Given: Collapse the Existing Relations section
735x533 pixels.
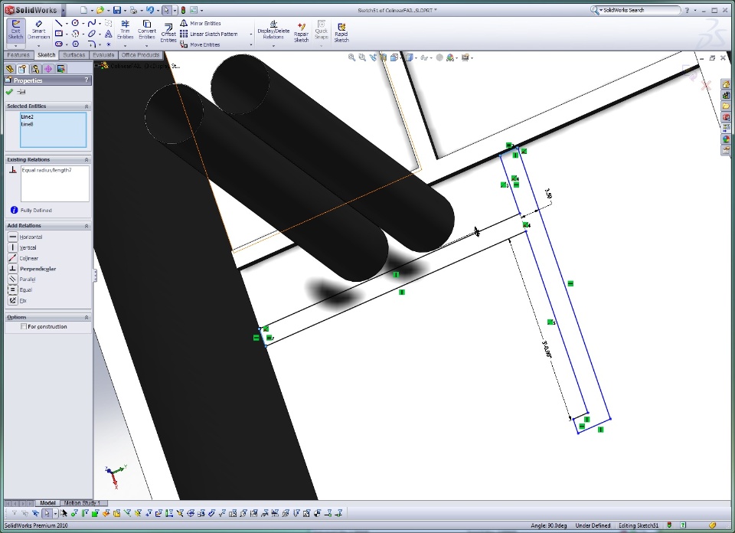Looking at the screenshot, I should 87,160.
